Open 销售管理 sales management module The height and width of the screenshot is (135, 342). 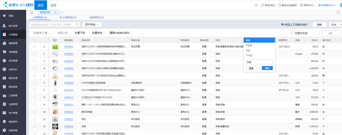(13, 43)
